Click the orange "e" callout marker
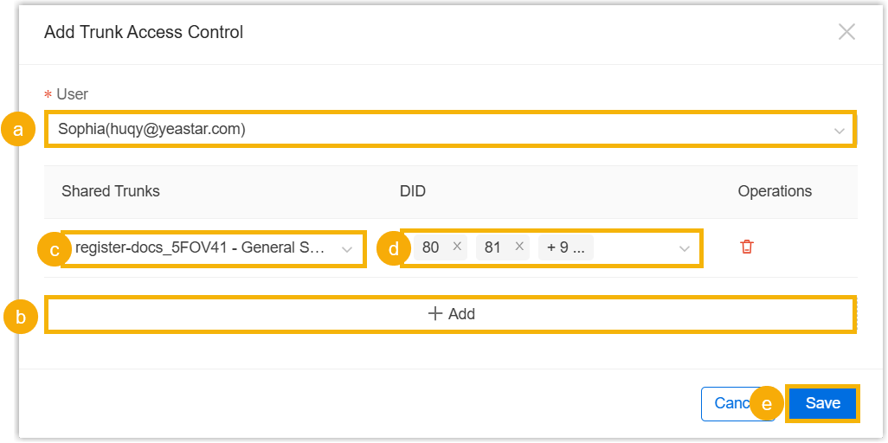 [x=767, y=403]
